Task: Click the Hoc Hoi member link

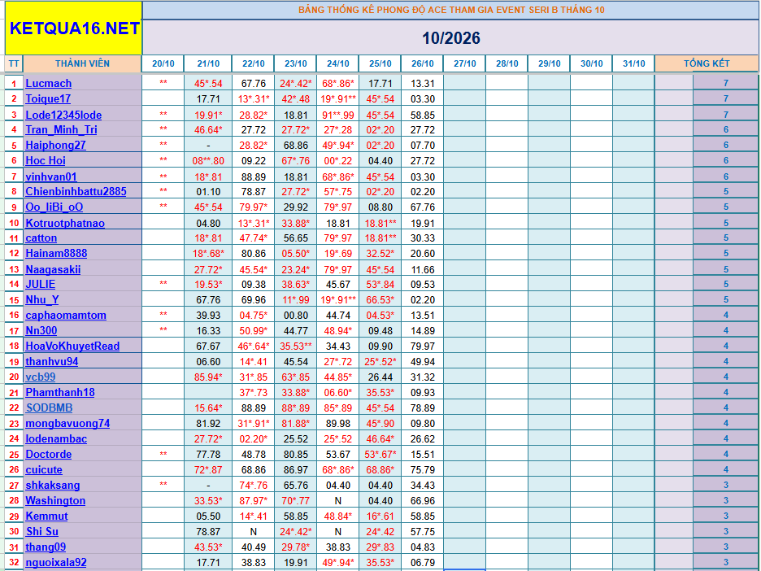Action: 46,161
